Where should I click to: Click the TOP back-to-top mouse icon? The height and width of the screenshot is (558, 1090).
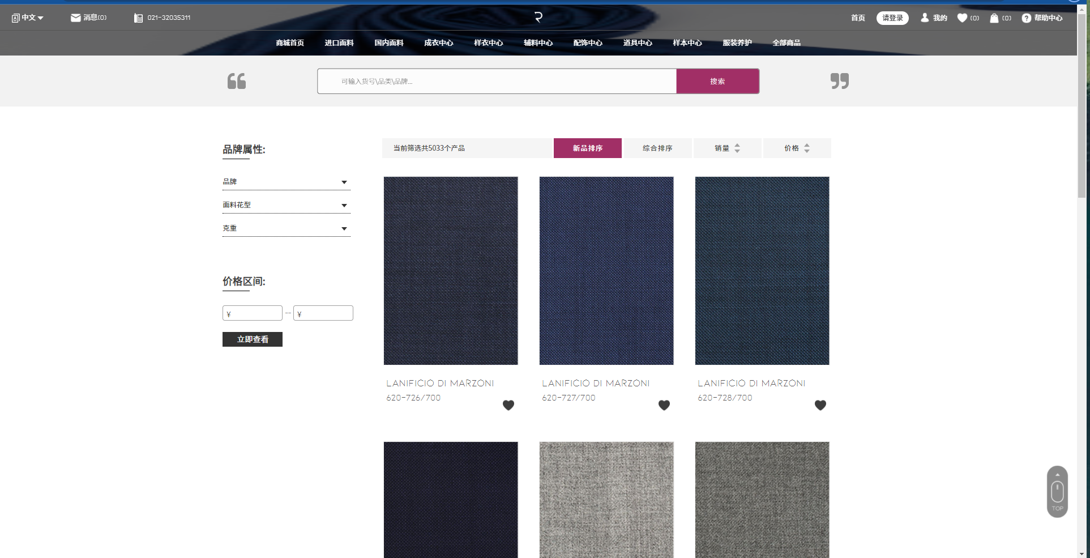1057,492
